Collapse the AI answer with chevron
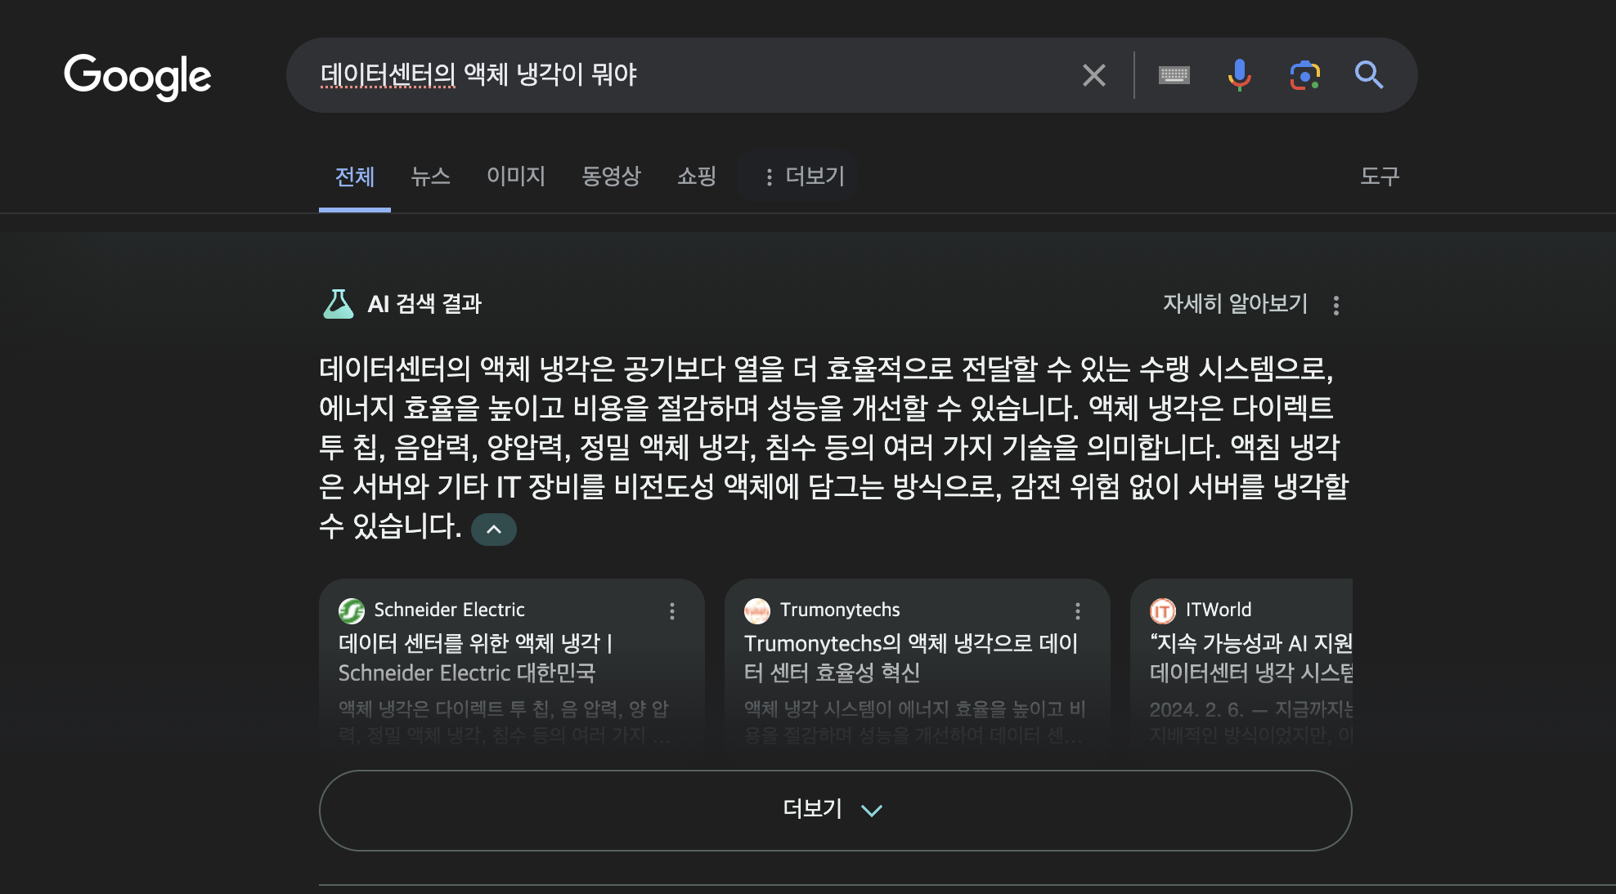This screenshot has height=894, width=1616. pos(494,530)
